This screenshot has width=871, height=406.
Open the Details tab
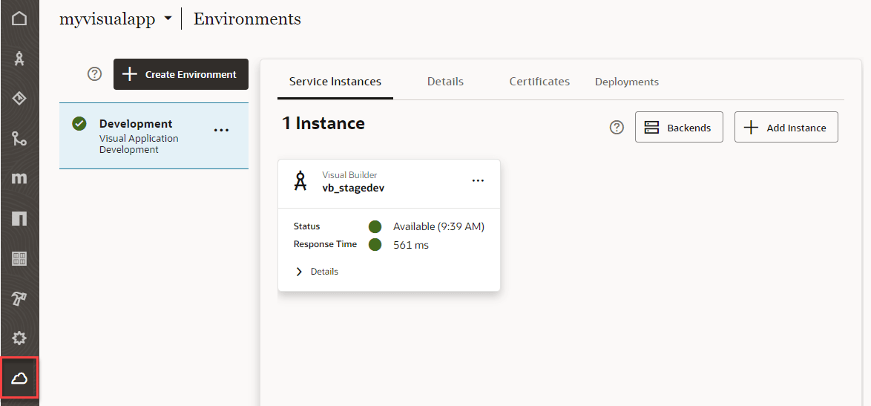click(x=445, y=82)
